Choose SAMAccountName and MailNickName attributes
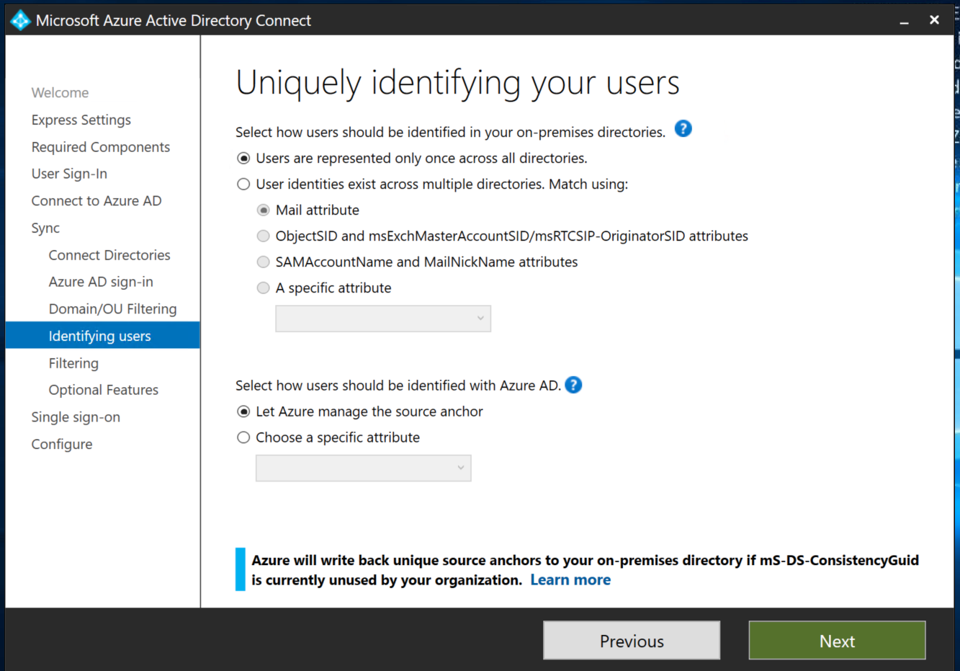The image size is (960, 671). pos(264,262)
